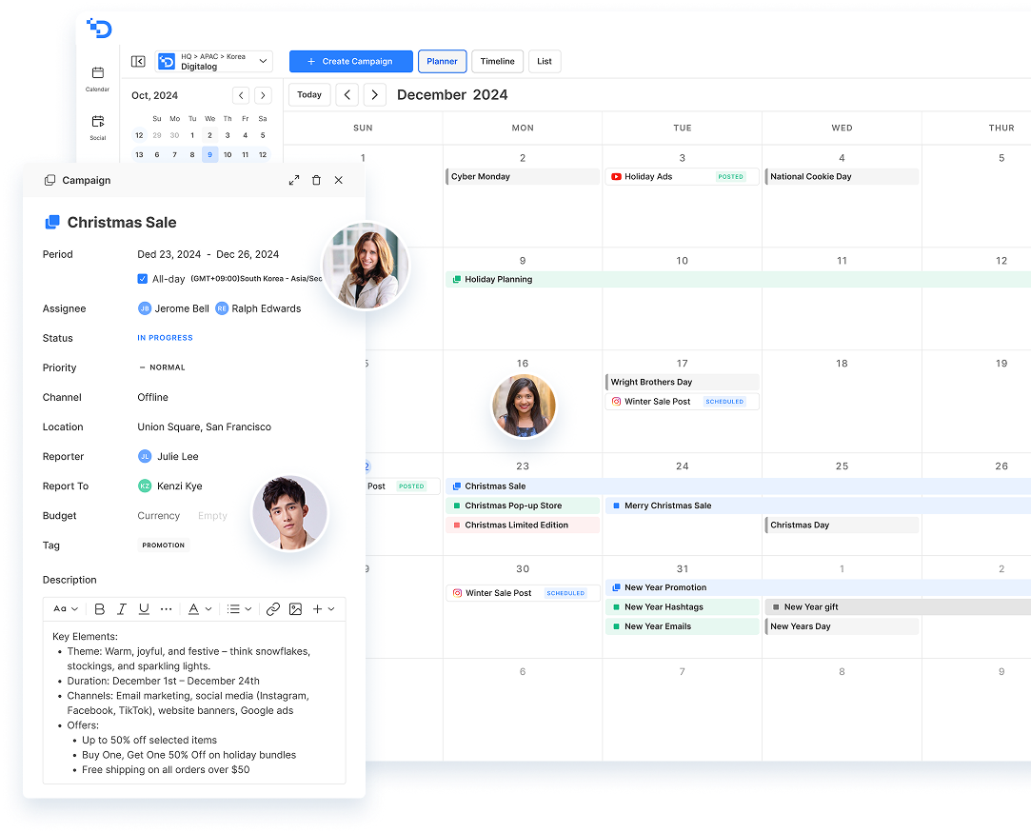
Task: Switch to the List view tab
Action: point(545,62)
